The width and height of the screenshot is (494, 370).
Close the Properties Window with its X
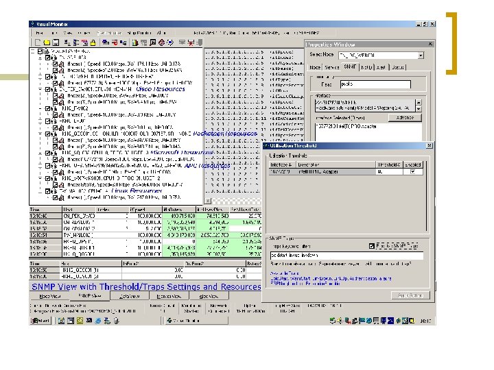point(431,42)
